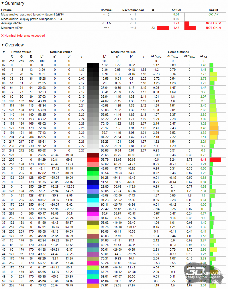
Task: Collapse the Summary section triangle
Action: click(3, 3)
